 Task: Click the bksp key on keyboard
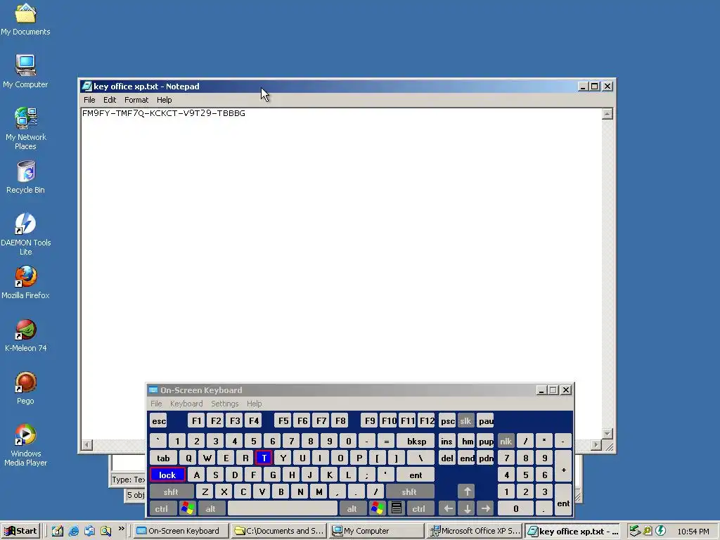point(416,441)
